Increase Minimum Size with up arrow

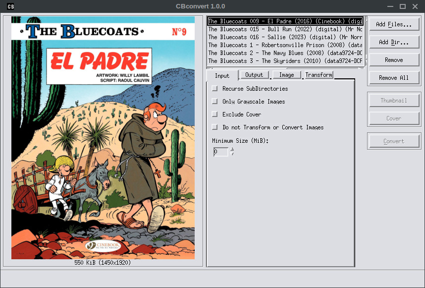tap(232, 150)
